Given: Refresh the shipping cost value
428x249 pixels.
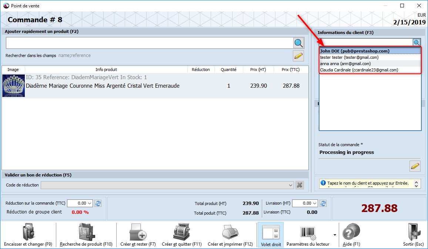Looking at the screenshot, I should click(x=323, y=203).
